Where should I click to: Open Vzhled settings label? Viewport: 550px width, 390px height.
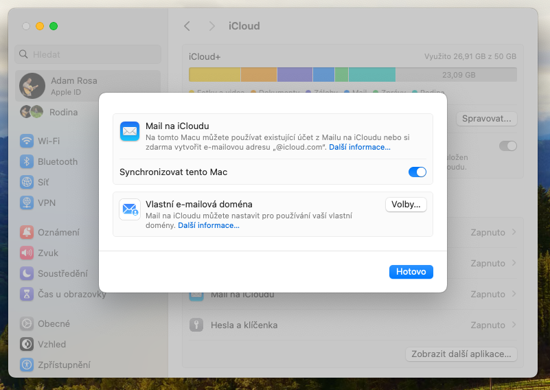(51, 345)
